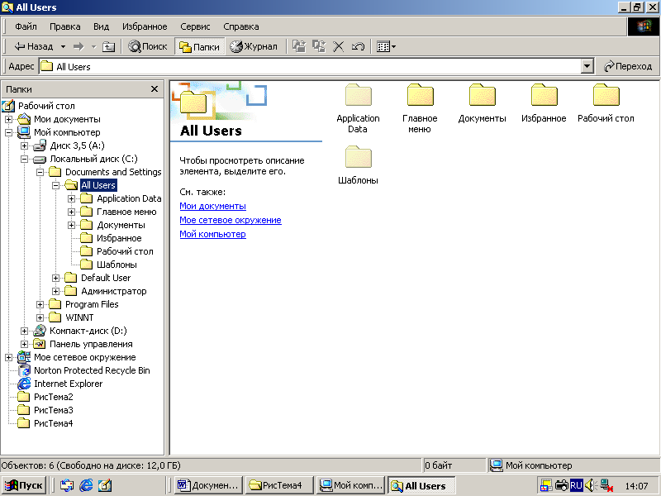This screenshot has width=661, height=496.
Task: Select Избранное folder icon in content pane
Action: pos(544,95)
